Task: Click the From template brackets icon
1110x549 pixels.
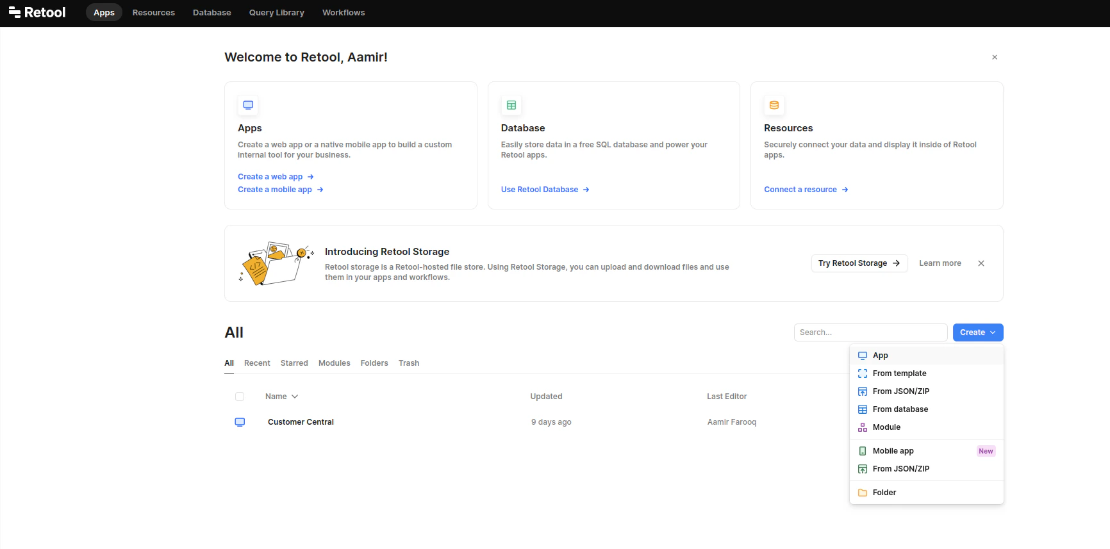Action: tap(863, 373)
